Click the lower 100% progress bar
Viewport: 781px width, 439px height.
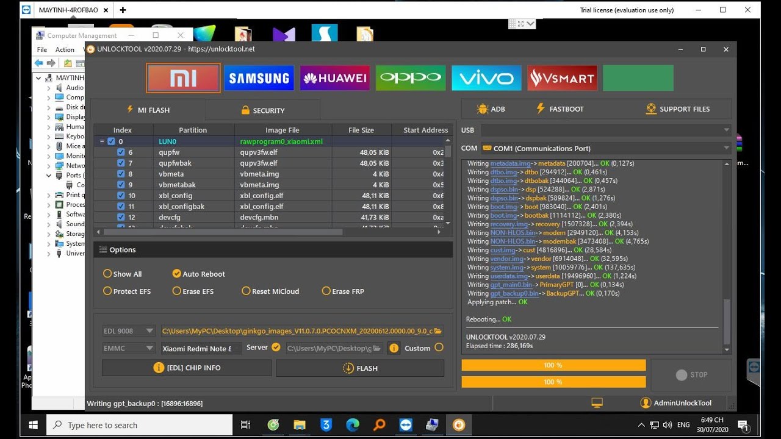553,382
